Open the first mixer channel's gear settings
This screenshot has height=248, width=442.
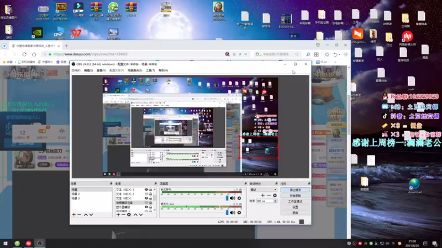pos(239,198)
